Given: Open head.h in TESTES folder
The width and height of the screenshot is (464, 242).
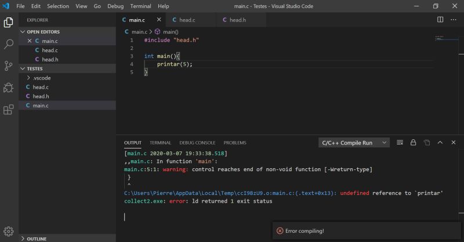Looking at the screenshot, I should [67, 96].
